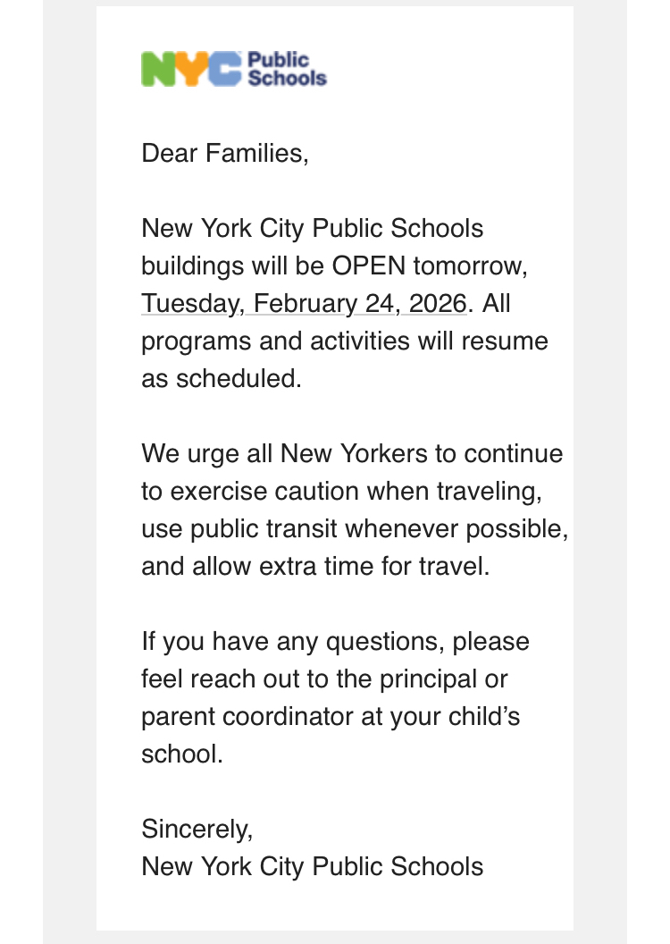
Task: Click the "and allow extra time for travel." line
Action: tap(315, 567)
